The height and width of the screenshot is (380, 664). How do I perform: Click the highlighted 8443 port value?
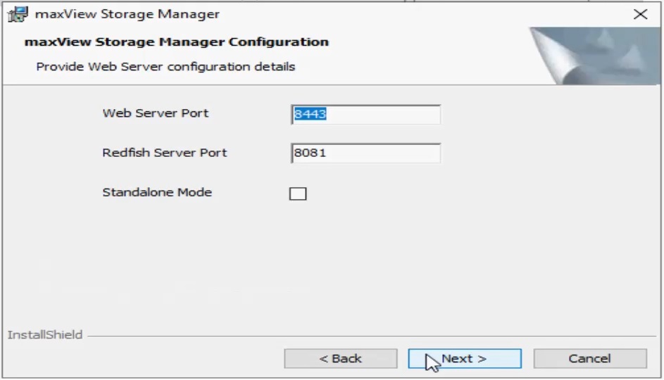pos(311,114)
